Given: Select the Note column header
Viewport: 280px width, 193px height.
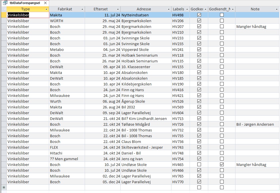Looking at the screenshot, I should 255,9.
